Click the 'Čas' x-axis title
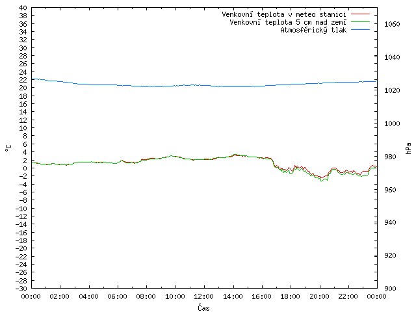The image size is (416, 312). (x=203, y=307)
